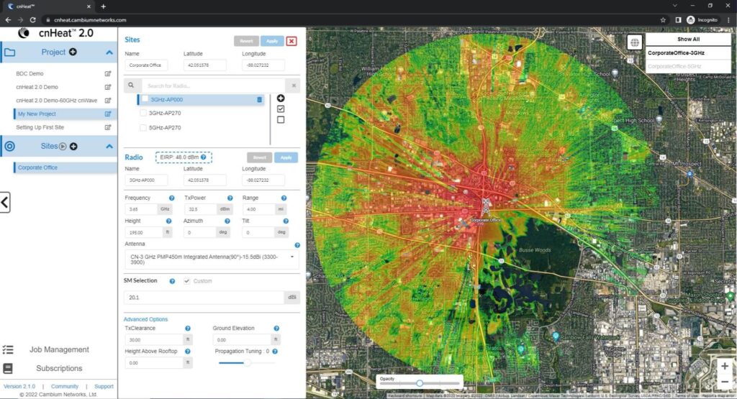The image size is (737, 399).
Task: Click the TxPower input field
Action: 202,209
